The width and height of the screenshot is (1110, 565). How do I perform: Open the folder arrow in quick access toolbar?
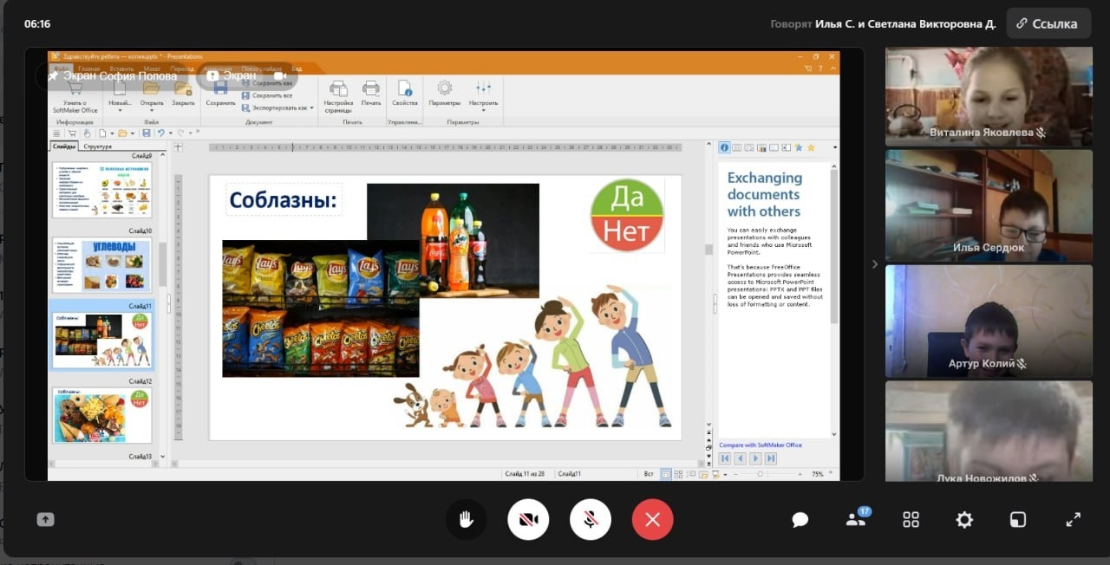[x=133, y=133]
